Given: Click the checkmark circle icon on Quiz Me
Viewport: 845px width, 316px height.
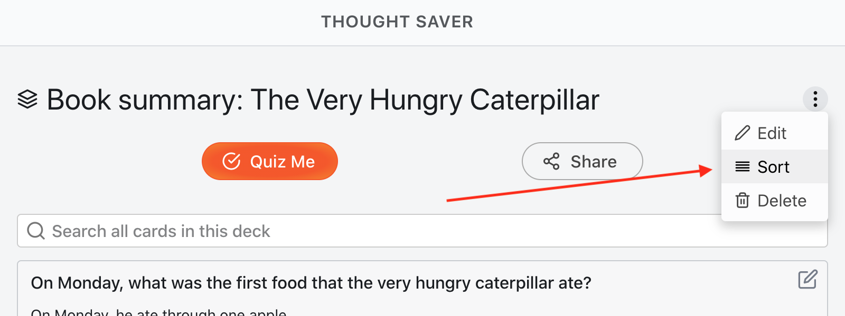Looking at the screenshot, I should (231, 161).
